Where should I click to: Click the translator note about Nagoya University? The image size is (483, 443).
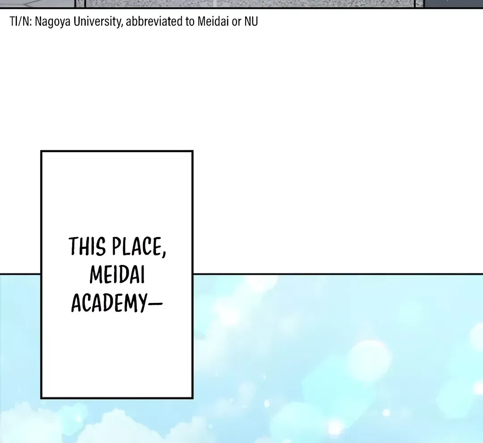tap(134, 21)
